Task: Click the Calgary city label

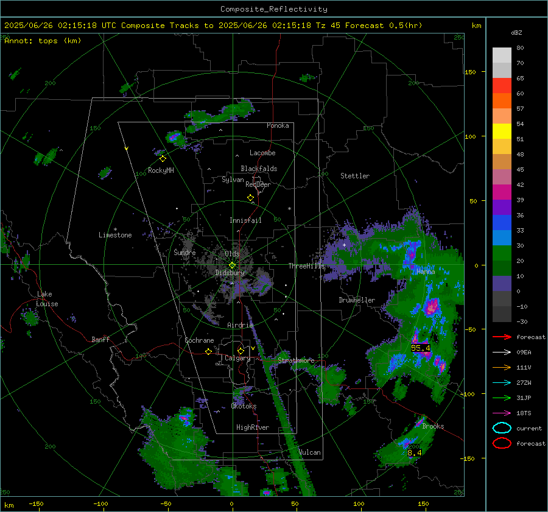Action: click(237, 358)
